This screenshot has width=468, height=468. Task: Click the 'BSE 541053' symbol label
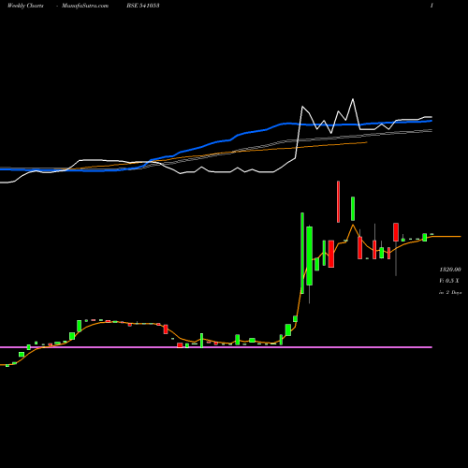[x=143, y=6]
